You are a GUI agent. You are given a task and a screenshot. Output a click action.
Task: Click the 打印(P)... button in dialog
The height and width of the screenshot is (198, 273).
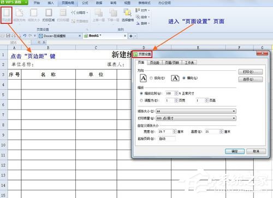tap(251, 72)
